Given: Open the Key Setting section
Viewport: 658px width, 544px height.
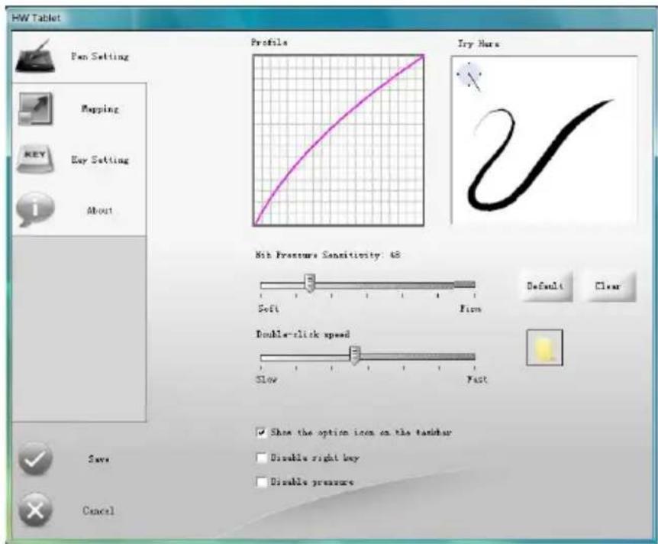Looking at the screenshot, I should click(x=100, y=160).
